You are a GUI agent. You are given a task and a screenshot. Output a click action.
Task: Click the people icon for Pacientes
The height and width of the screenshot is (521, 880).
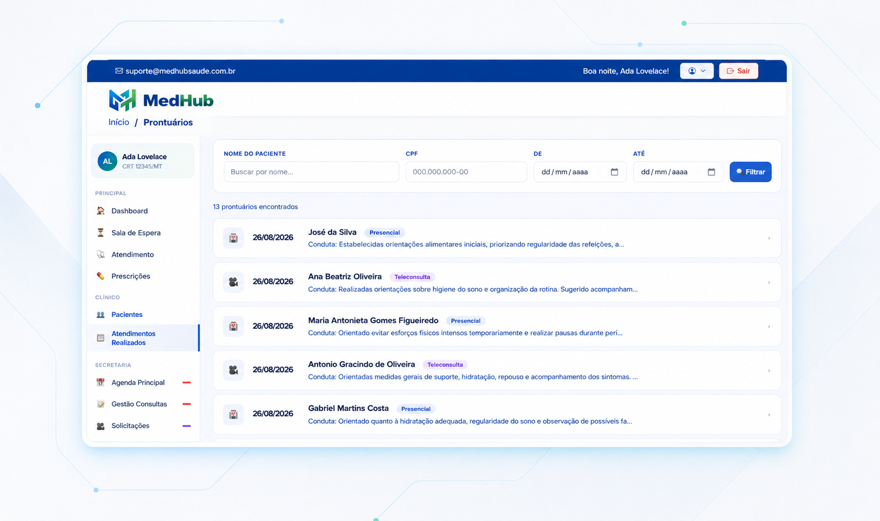click(x=100, y=314)
